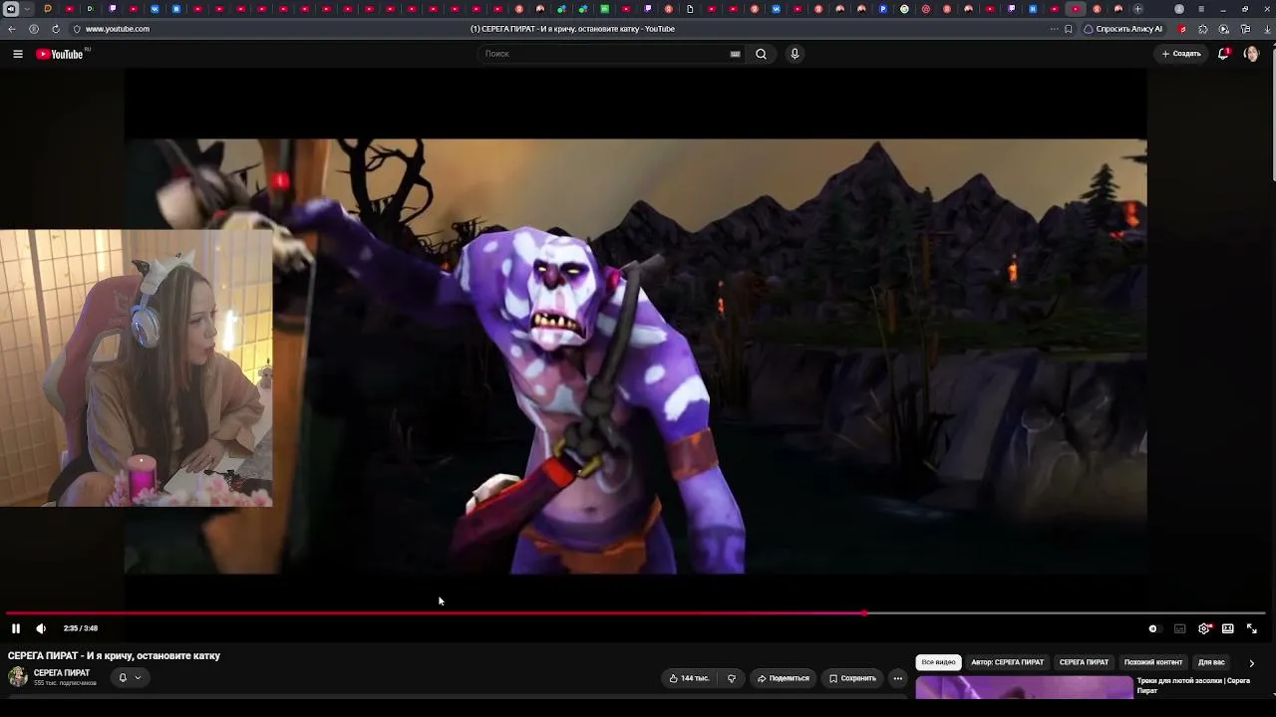Open the browser main menu
This screenshot has width=1276, height=717.
pos(1201,9)
